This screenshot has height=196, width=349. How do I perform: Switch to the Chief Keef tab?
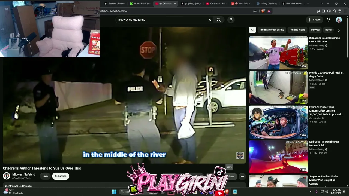tap(216, 4)
